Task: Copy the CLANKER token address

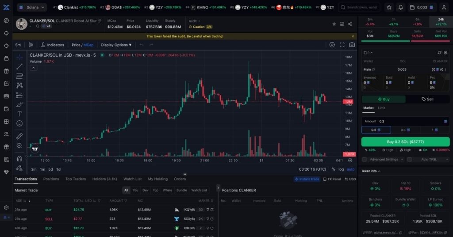Action: coord(100,21)
